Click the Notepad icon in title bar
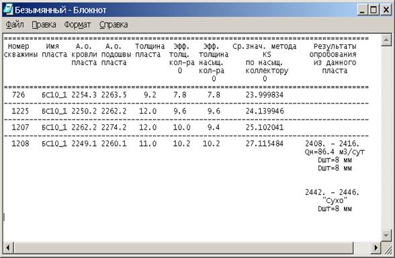This screenshot has width=395, height=258. point(8,9)
